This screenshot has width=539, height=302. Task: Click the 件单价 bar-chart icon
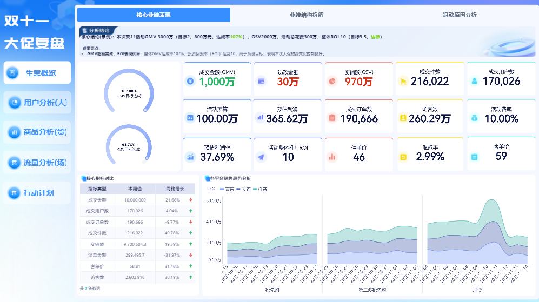tap(332, 157)
